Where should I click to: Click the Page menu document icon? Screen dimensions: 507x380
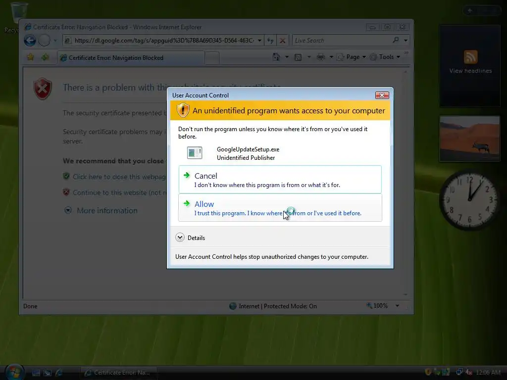[x=340, y=57]
